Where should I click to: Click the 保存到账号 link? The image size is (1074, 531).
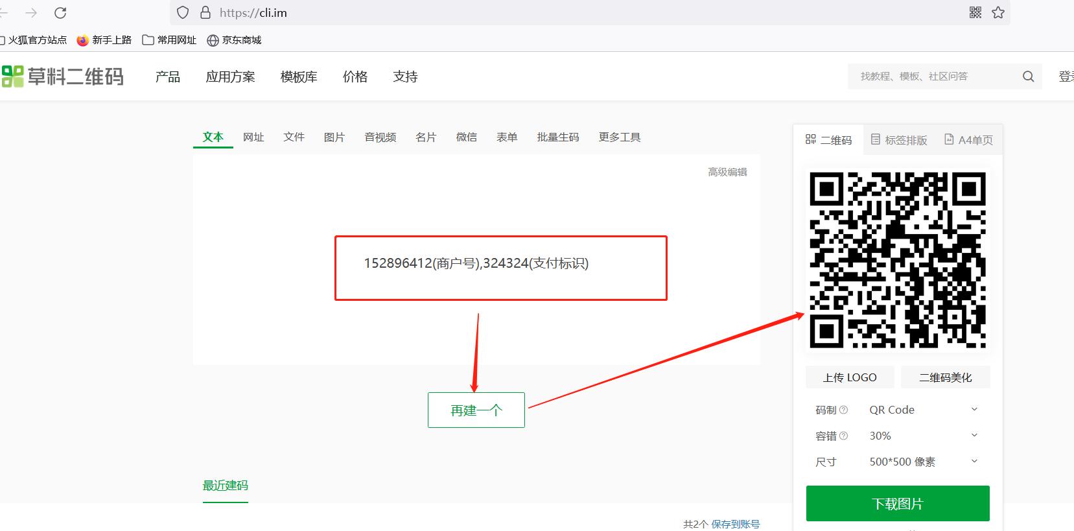click(x=736, y=524)
